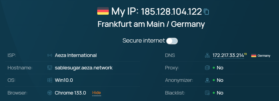Click the IP address 185.128.104.122
The width and height of the screenshot is (279, 101).
point(171,11)
